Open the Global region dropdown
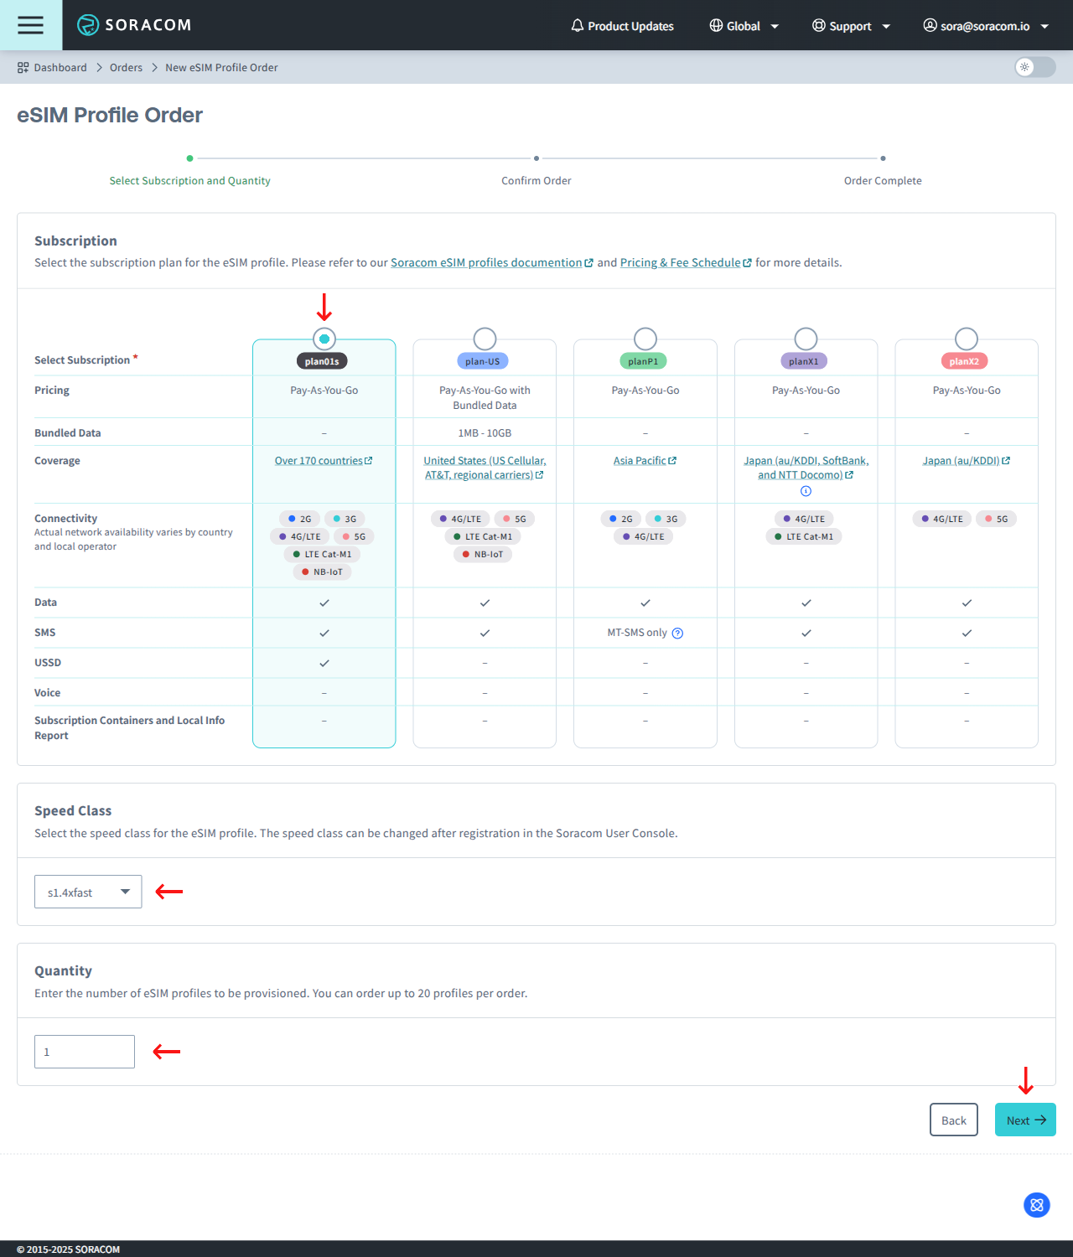The image size is (1073, 1257). (744, 25)
